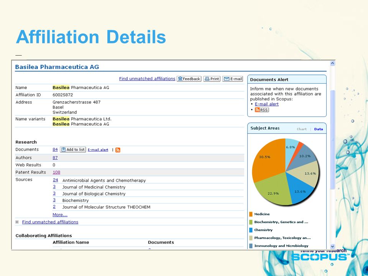Image resolution: width=368 pixels, height=276 pixels.
Task: Click name variant Basilea Pharmaceutica Ltd.
Action: pos(82,119)
